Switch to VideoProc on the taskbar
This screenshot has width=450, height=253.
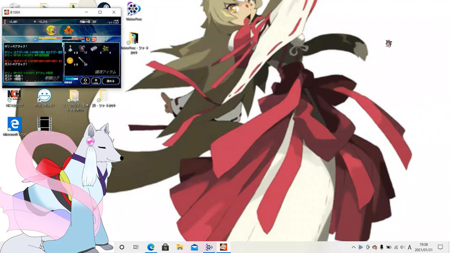[x=209, y=247]
